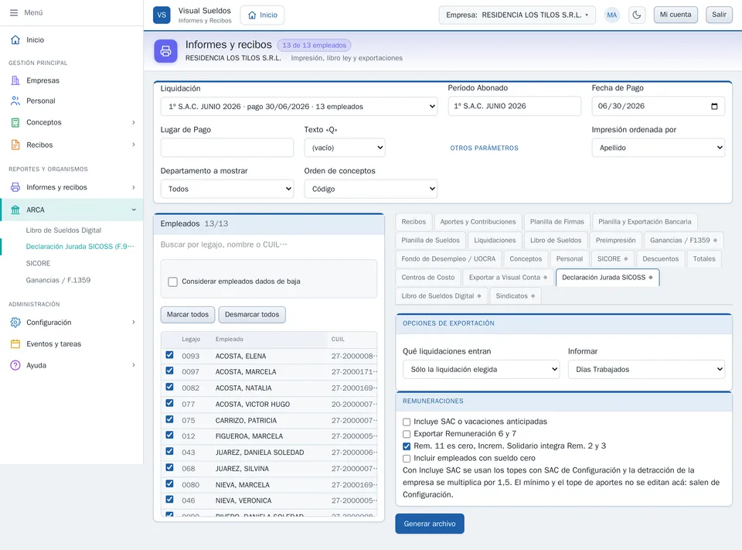Screen dimensions: 742x550
Task: Click the Marcar todos button
Action: [188, 315]
